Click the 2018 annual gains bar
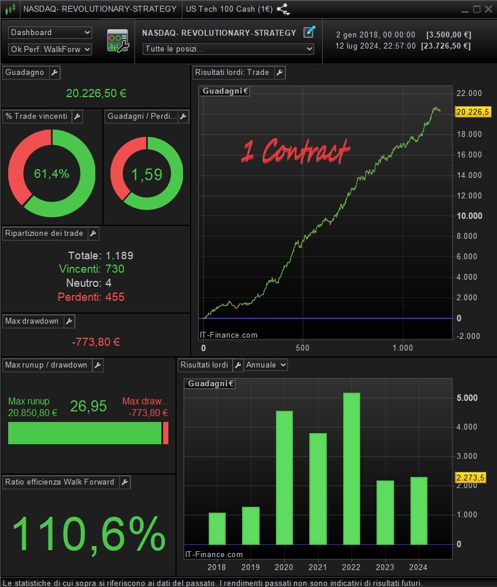Screen dimensions: 497x587 point(217,528)
